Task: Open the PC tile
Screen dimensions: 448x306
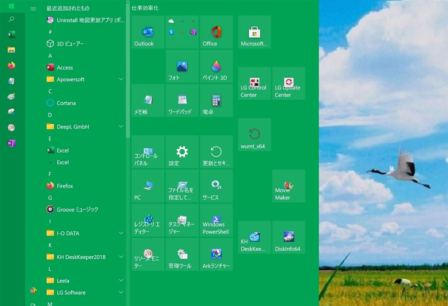Action: [x=148, y=186]
